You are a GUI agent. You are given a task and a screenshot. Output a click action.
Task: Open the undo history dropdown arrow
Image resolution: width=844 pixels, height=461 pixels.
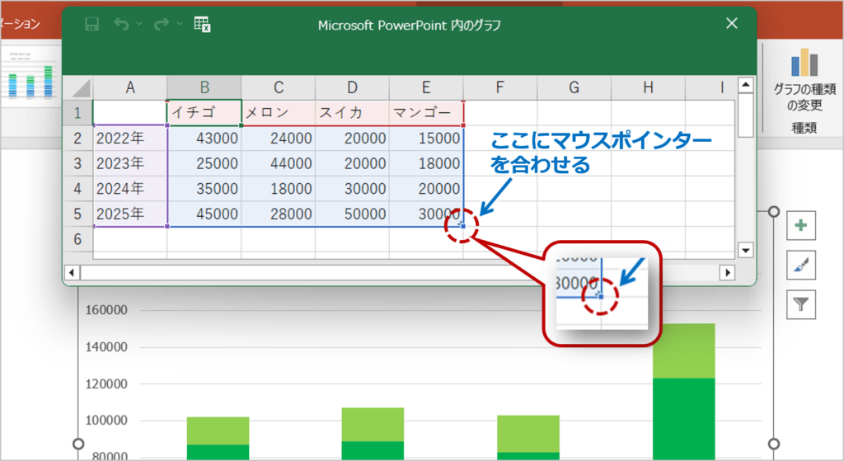(139, 24)
